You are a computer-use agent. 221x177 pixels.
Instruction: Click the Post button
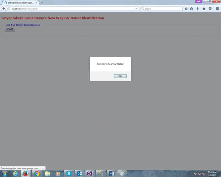[10, 29]
